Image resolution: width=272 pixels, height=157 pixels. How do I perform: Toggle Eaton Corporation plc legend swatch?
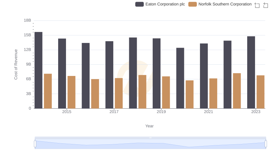pyautogui.click(x=139, y=4)
